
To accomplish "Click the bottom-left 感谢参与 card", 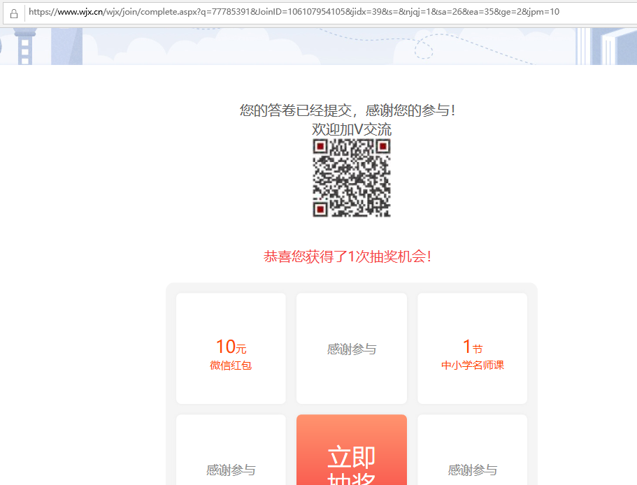I will pyautogui.click(x=231, y=449).
